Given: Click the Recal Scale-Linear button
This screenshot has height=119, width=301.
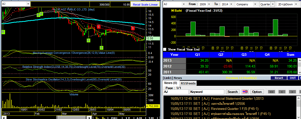Looking at the screenshot, I should click(x=145, y=5).
